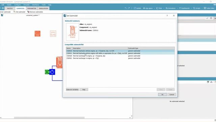The image size is (216, 122).
Task: Expand the Animations dropdown arrow
Action: pos(177,8)
